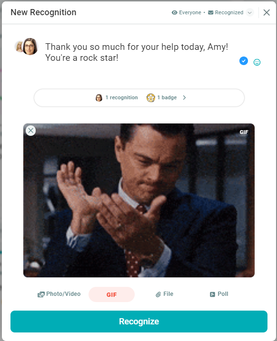Click the 1 badge label
The image size is (277, 341).
click(x=167, y=98)
